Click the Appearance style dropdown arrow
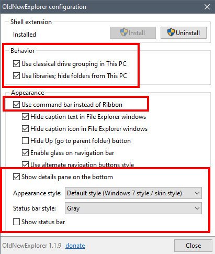The image size is (215, 254). click(x=197, y=193)
